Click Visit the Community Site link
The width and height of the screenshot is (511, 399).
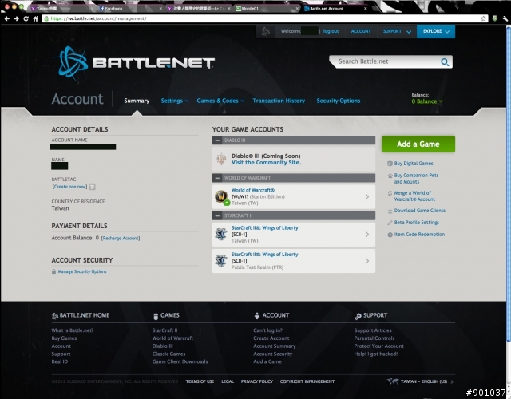click(266, 163)
